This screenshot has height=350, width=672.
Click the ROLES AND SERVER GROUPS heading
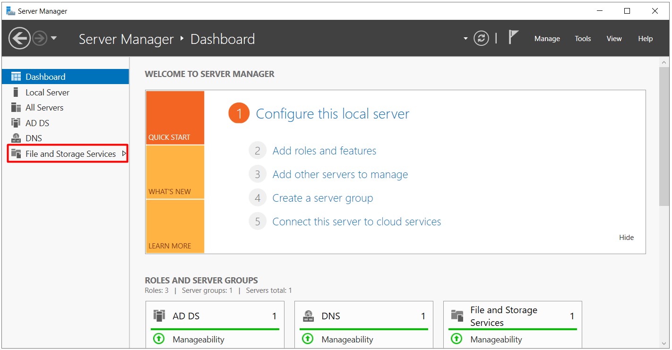point(201,280)
